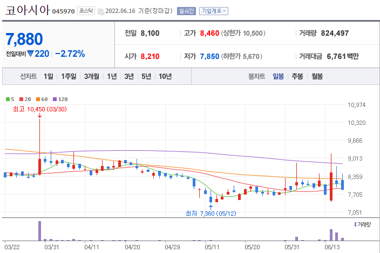This screenshot has height=253, width=380.
Task: Click the 9,013 y-axis value
Action: pos(355,158)
